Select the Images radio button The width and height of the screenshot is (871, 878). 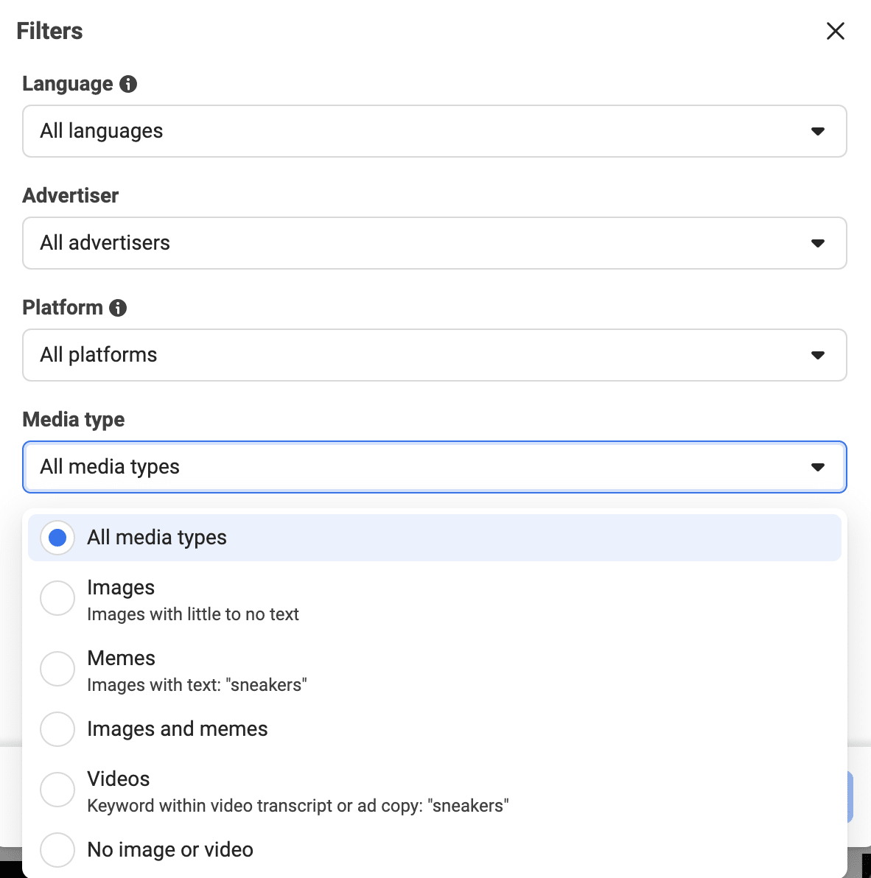57,598
